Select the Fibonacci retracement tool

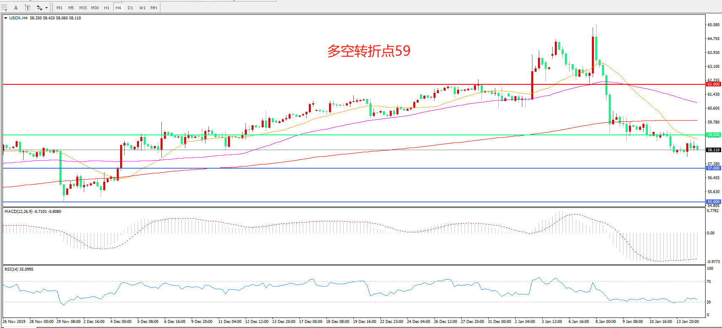[4, 8]
